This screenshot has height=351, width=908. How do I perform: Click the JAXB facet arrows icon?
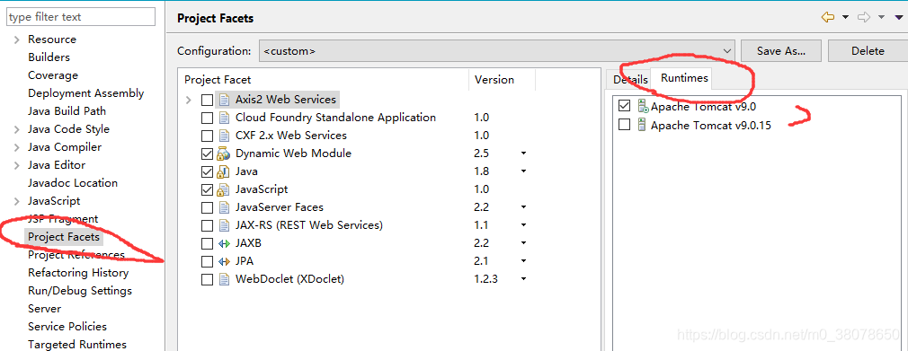(224, 243)
